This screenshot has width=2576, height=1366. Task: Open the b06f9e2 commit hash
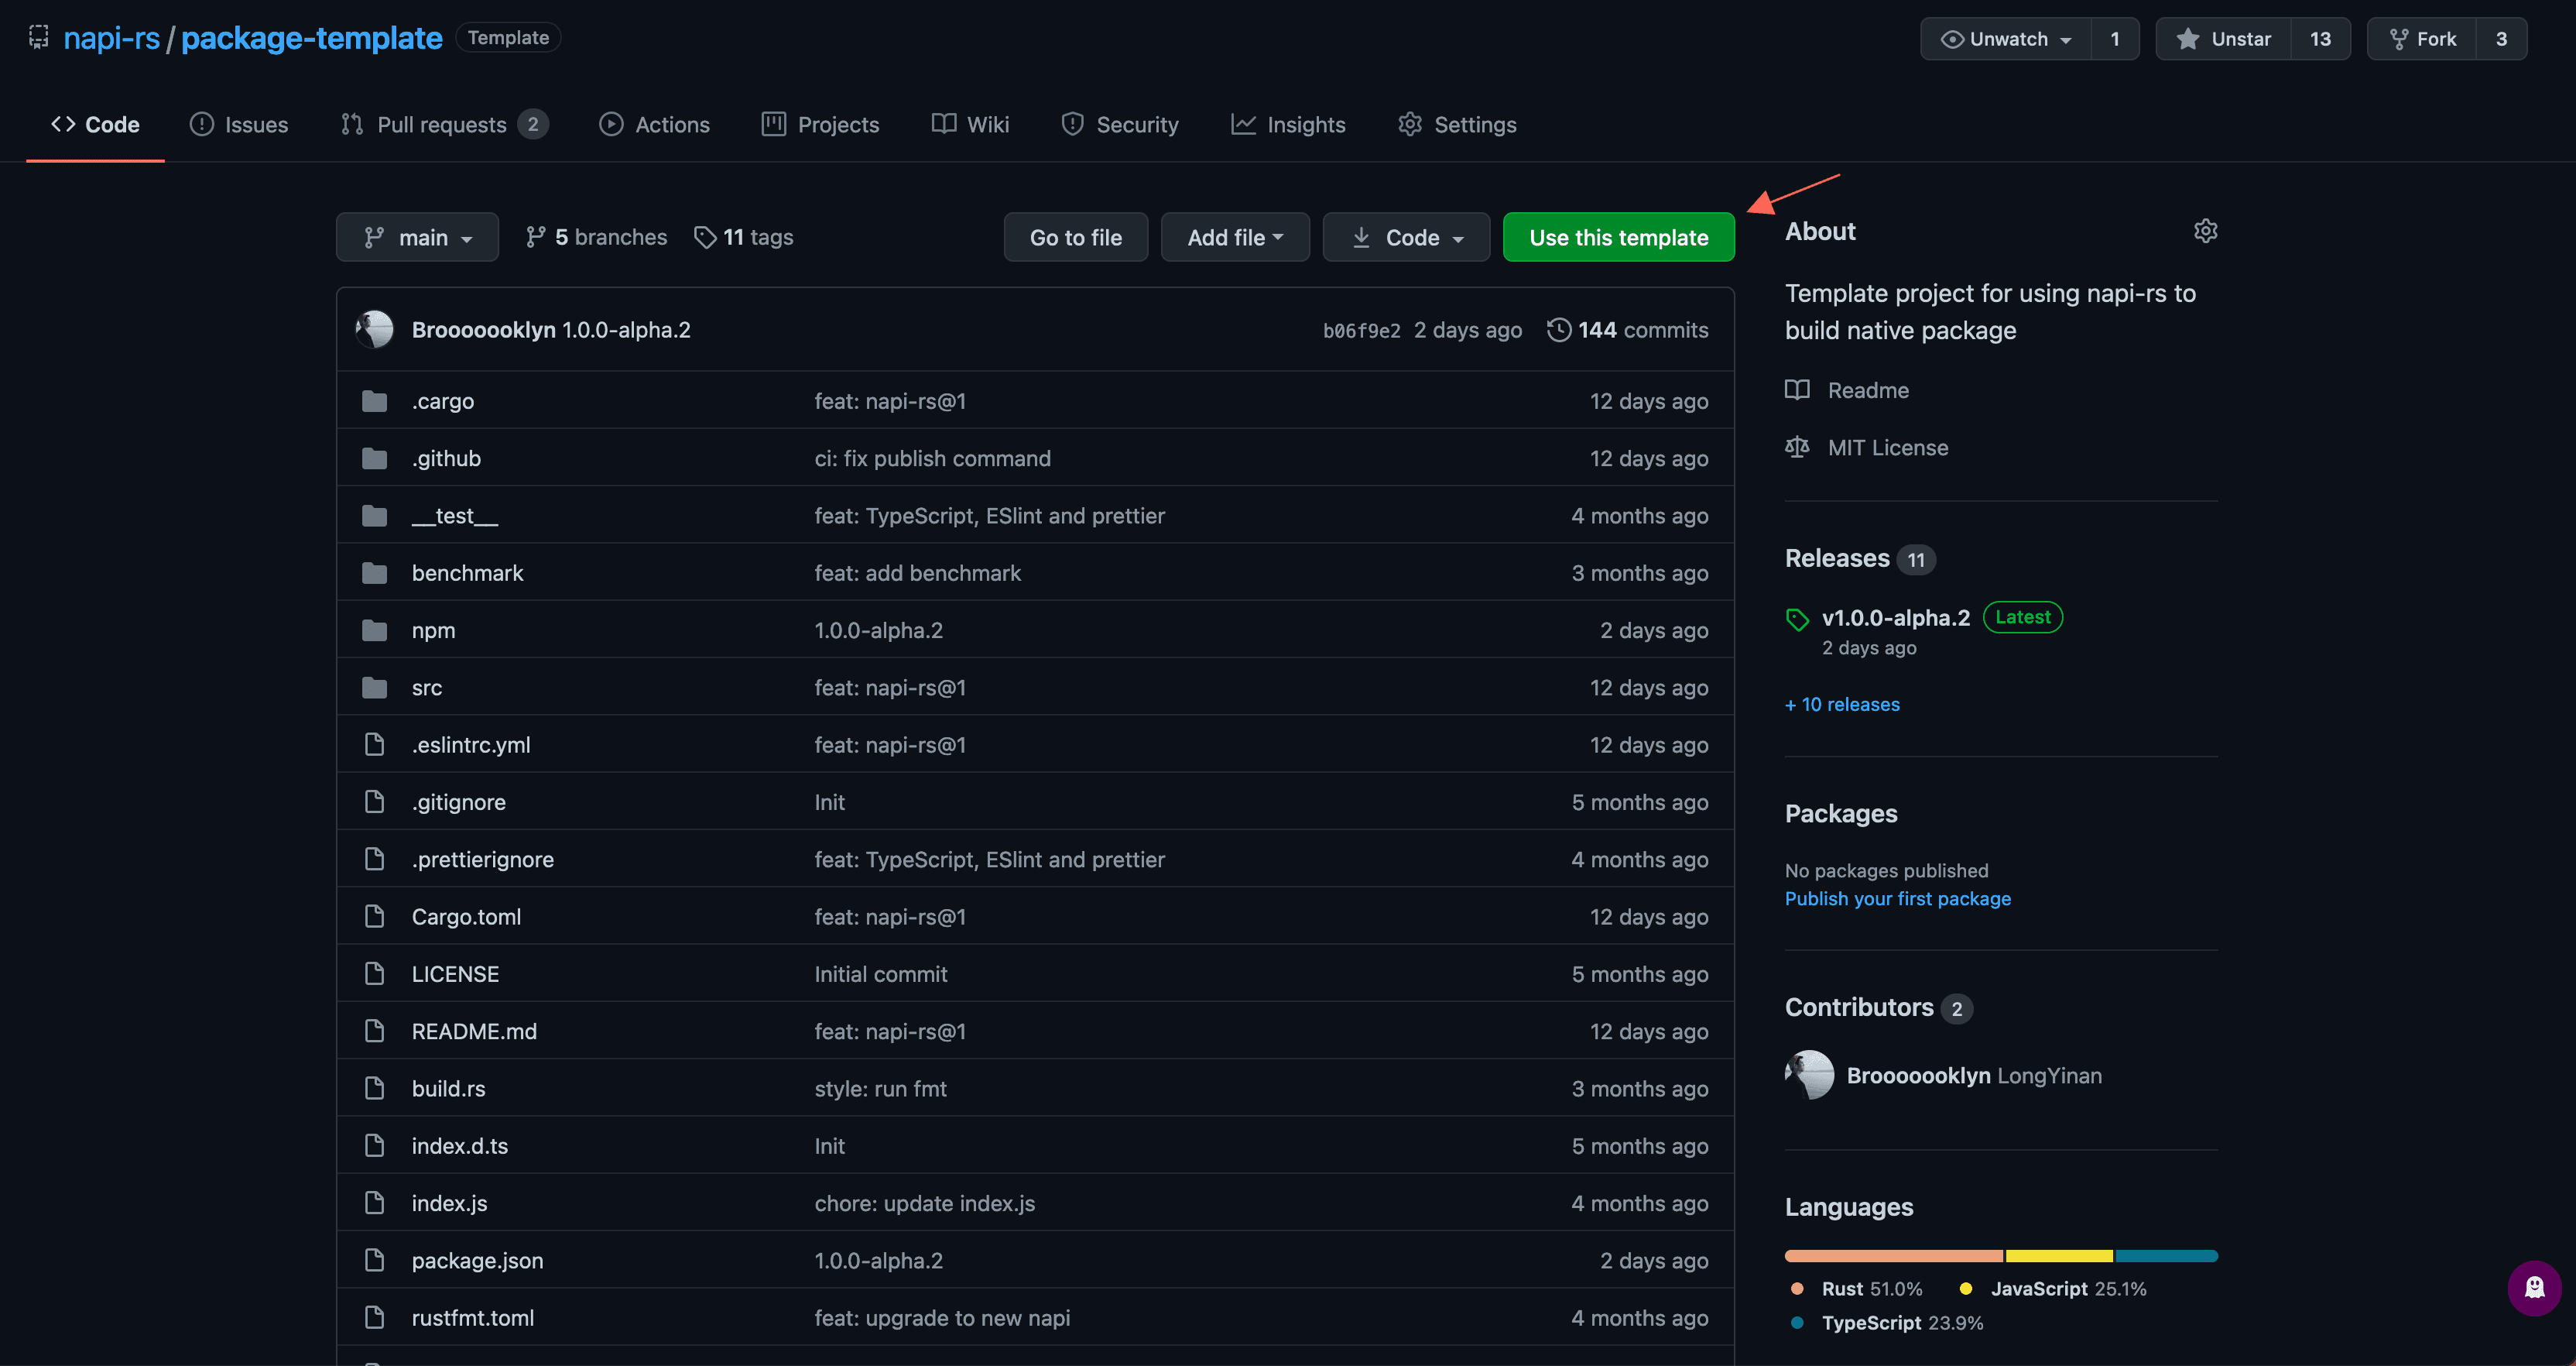tap(1361, 330)
